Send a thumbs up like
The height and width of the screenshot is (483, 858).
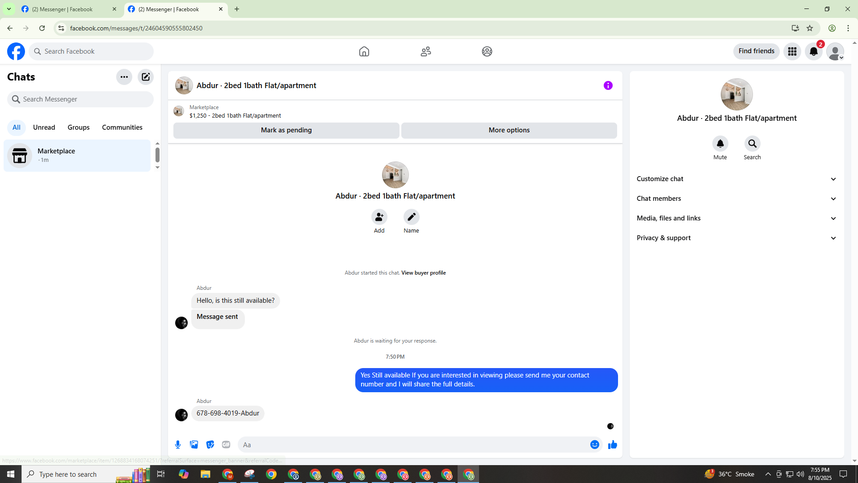[612, 445]
